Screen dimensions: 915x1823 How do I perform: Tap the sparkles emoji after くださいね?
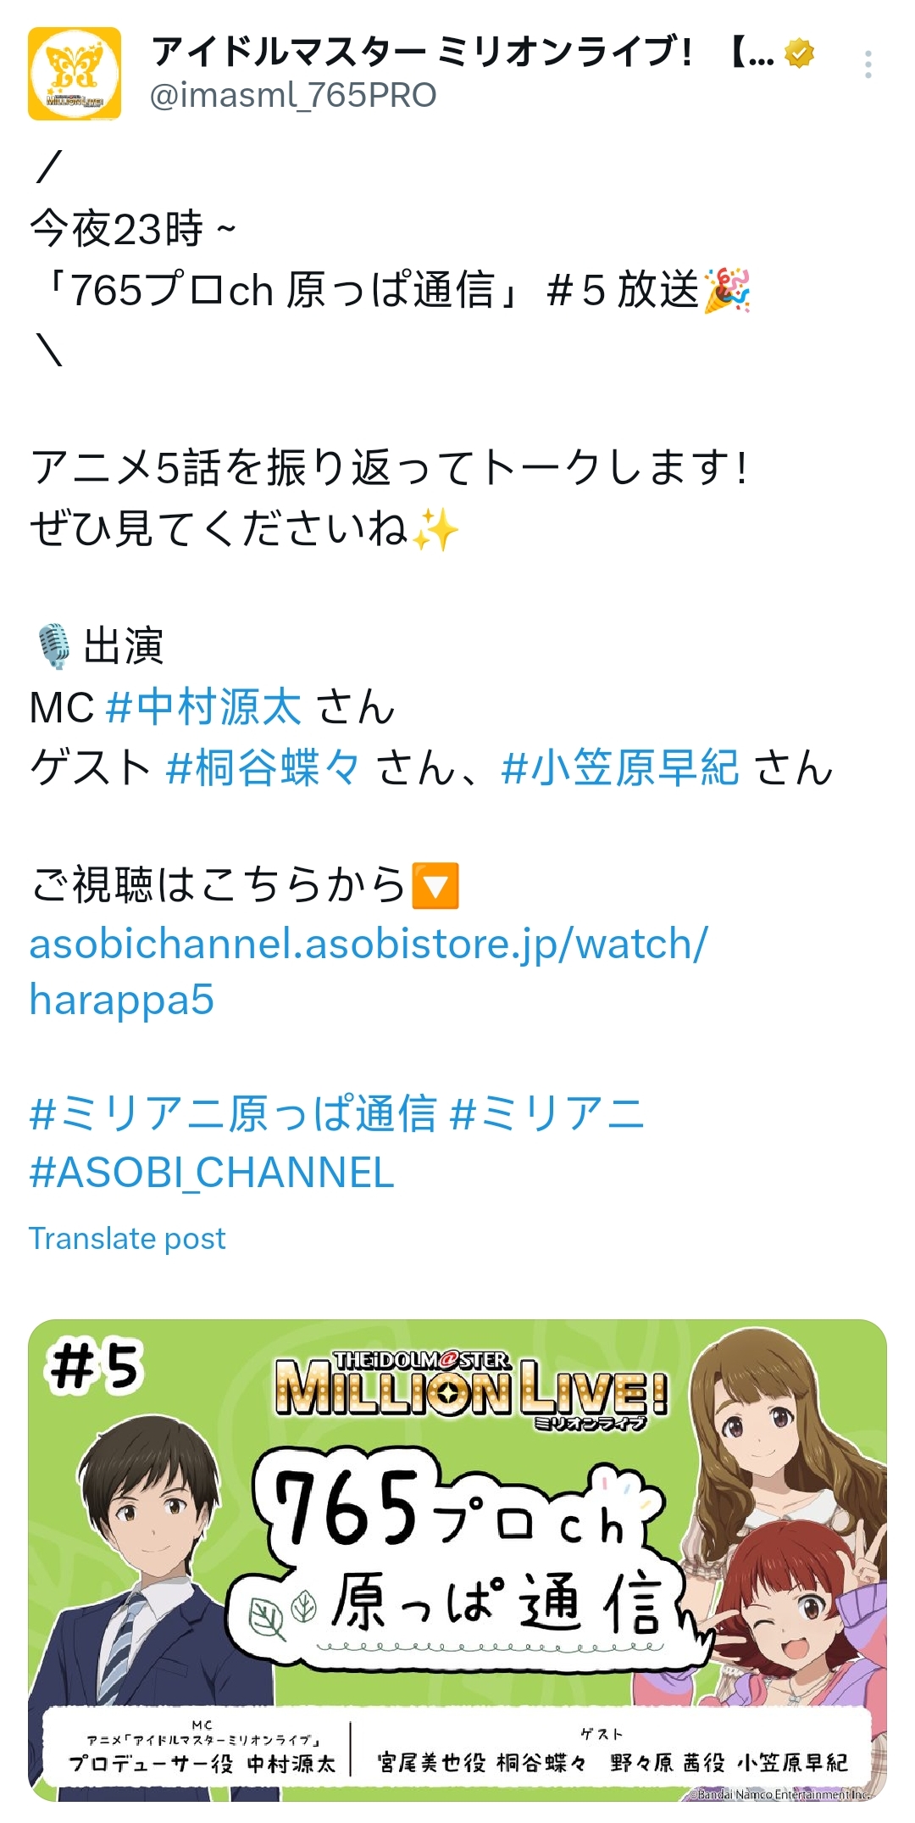pos(435,530)
